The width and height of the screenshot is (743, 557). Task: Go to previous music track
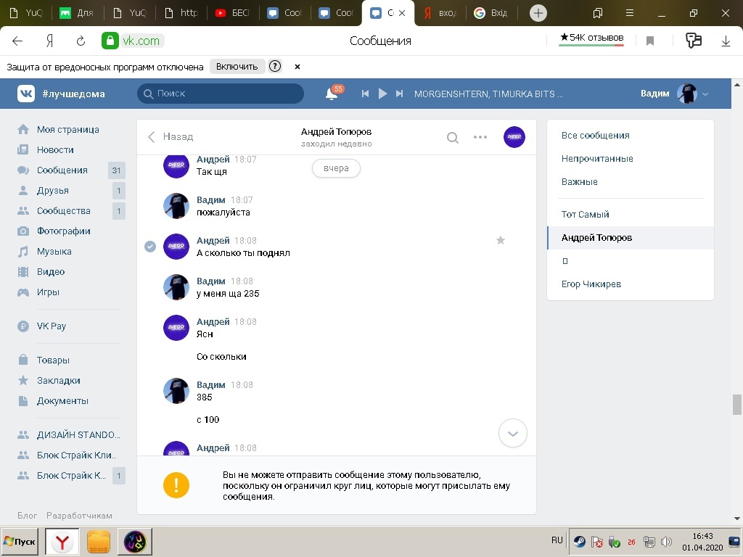[366, 94]
